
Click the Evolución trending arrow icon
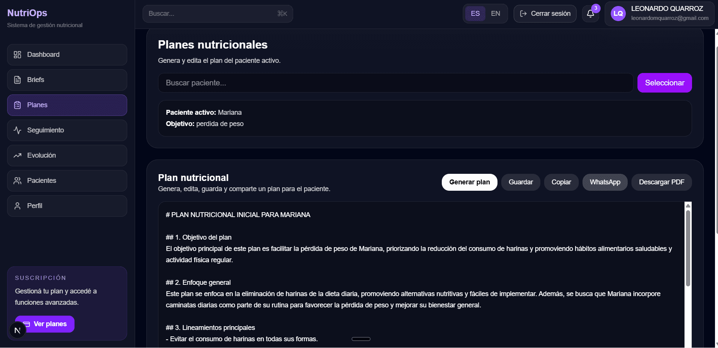[17, 155]
